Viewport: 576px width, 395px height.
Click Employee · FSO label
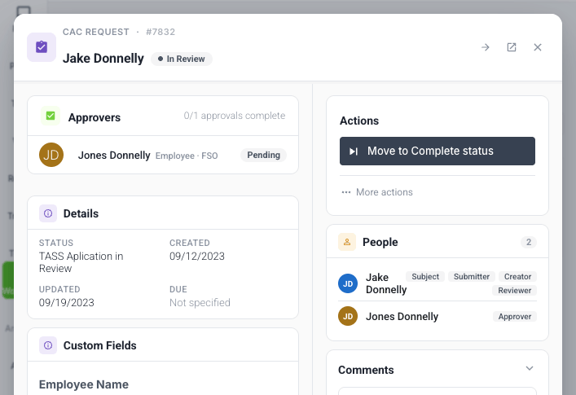187,156
